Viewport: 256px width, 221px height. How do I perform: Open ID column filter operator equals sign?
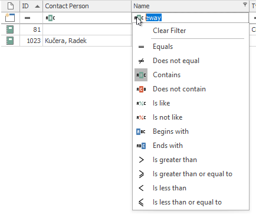coord(27,18)
